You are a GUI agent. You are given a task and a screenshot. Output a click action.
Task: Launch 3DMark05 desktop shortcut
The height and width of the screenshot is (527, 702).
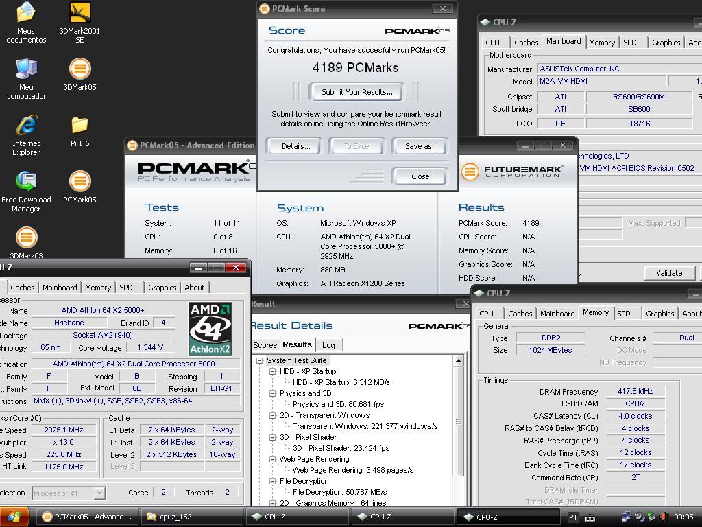80,74
